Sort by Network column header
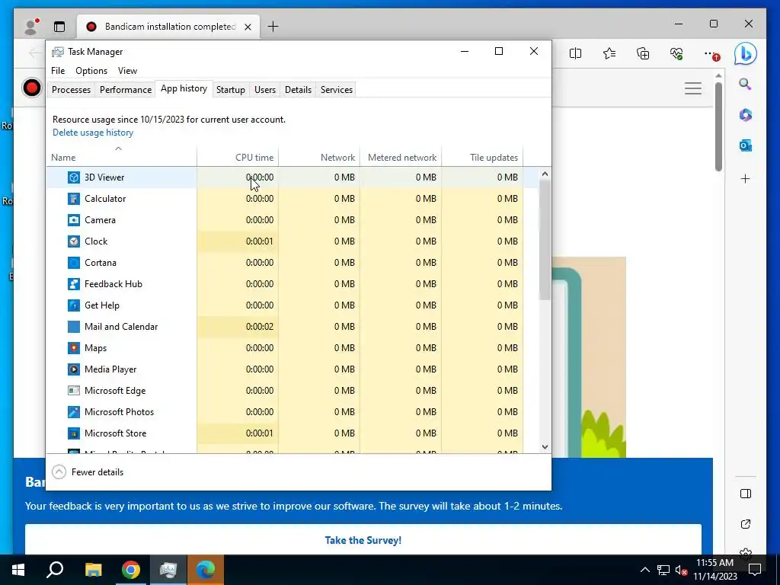Screen dimensions: 780x585 tap(319, 157)
